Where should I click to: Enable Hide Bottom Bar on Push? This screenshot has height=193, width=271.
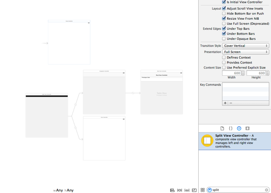pyautogui.click(x=224, y=14)
